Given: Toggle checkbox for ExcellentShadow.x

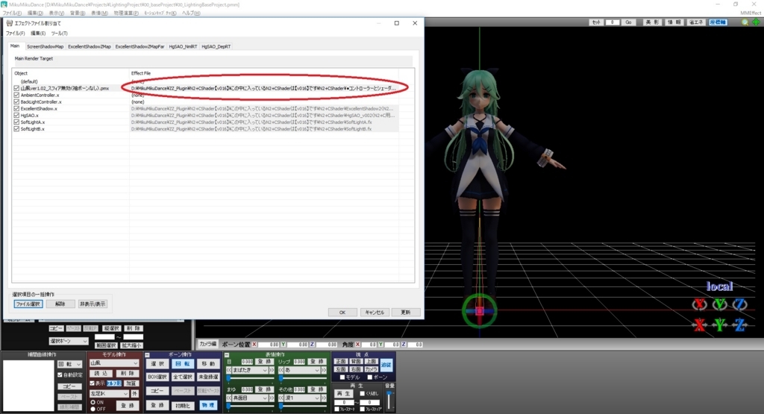Looking at the screenshot, I should [16, 109].
